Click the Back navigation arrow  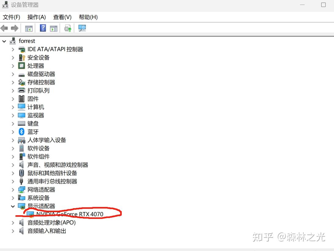pyautogui.click(x=4, y=28)
